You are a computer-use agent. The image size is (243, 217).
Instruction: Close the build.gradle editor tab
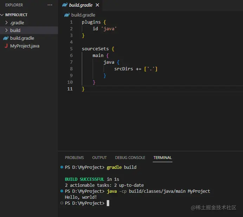(x=97, y=5)
